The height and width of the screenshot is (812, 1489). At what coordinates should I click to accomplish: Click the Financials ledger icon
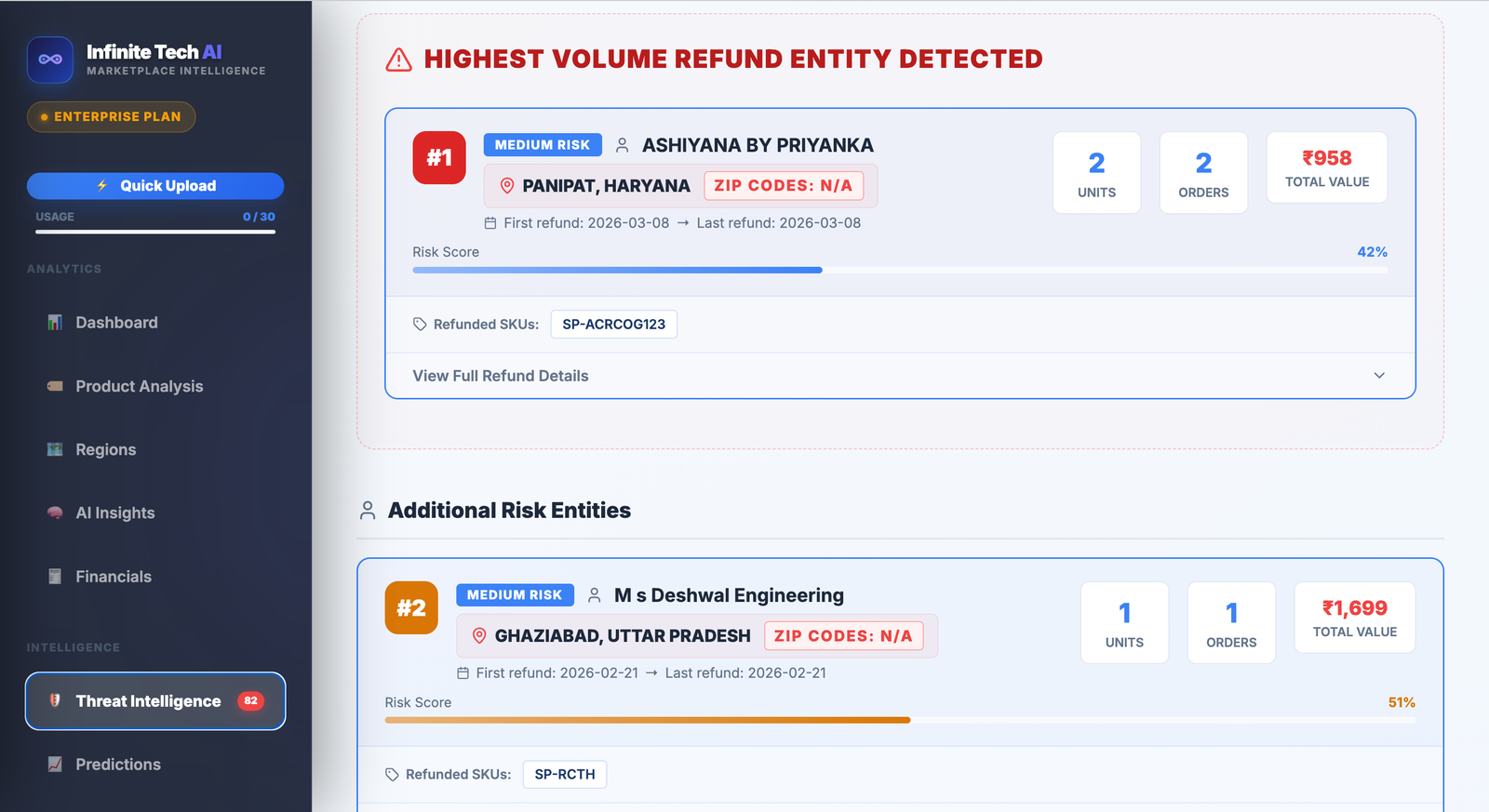pos(55,577)
